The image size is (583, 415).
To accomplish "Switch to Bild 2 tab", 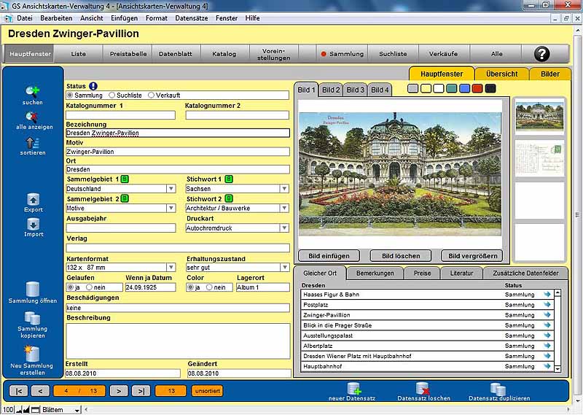I will pyautogui.click(x=331, y=90).
